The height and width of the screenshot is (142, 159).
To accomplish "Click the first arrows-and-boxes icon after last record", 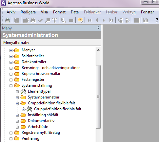I will [120, 20].
